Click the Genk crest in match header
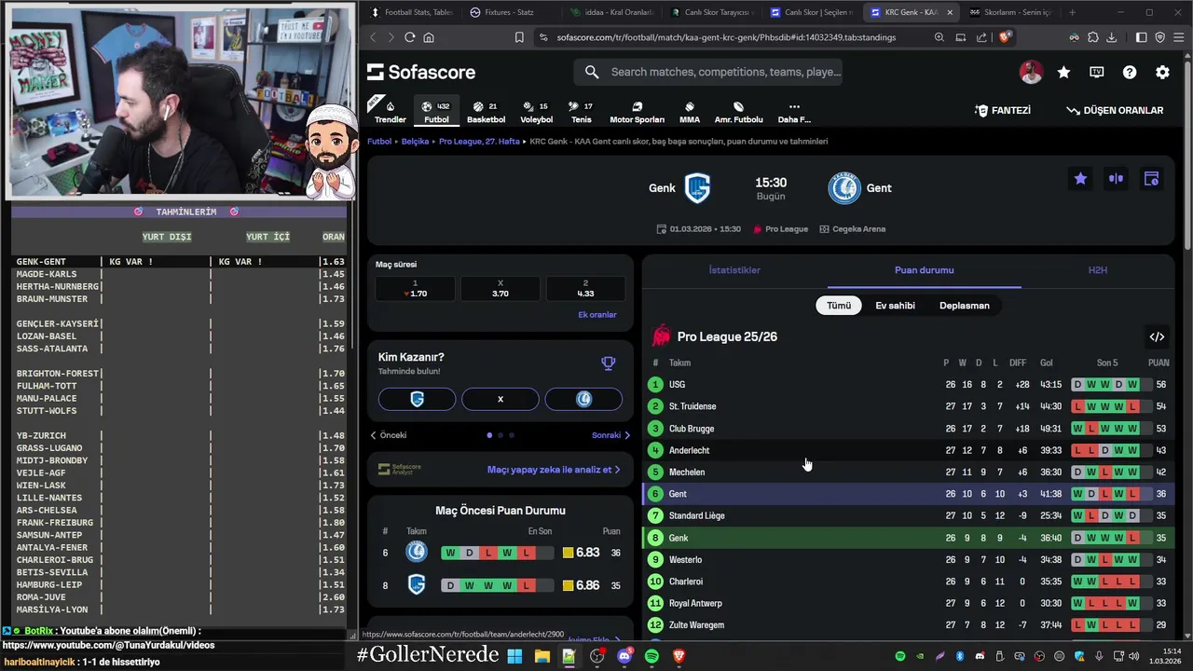 [x=697, y=188]
